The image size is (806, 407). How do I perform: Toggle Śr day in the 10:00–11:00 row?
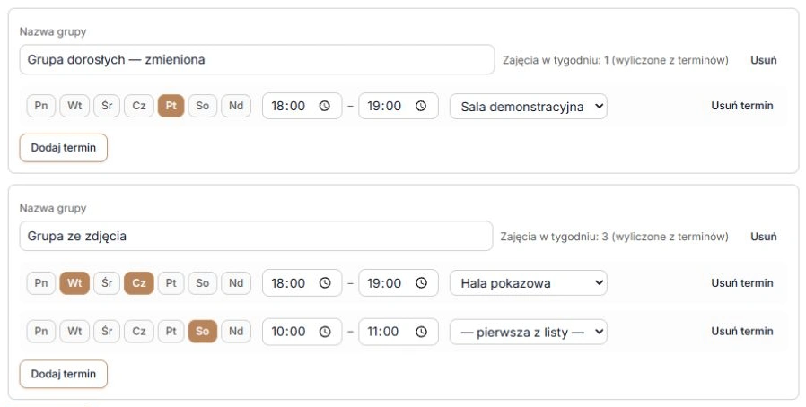pos(107,331)
